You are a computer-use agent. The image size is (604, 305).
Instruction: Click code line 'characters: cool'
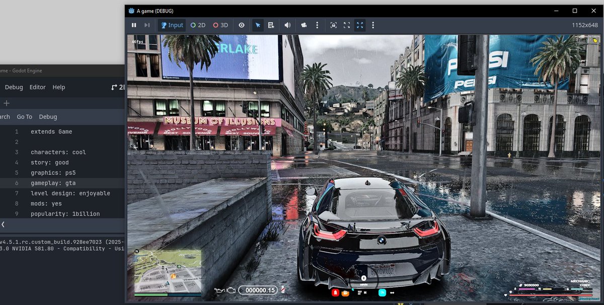coord(58,152)
